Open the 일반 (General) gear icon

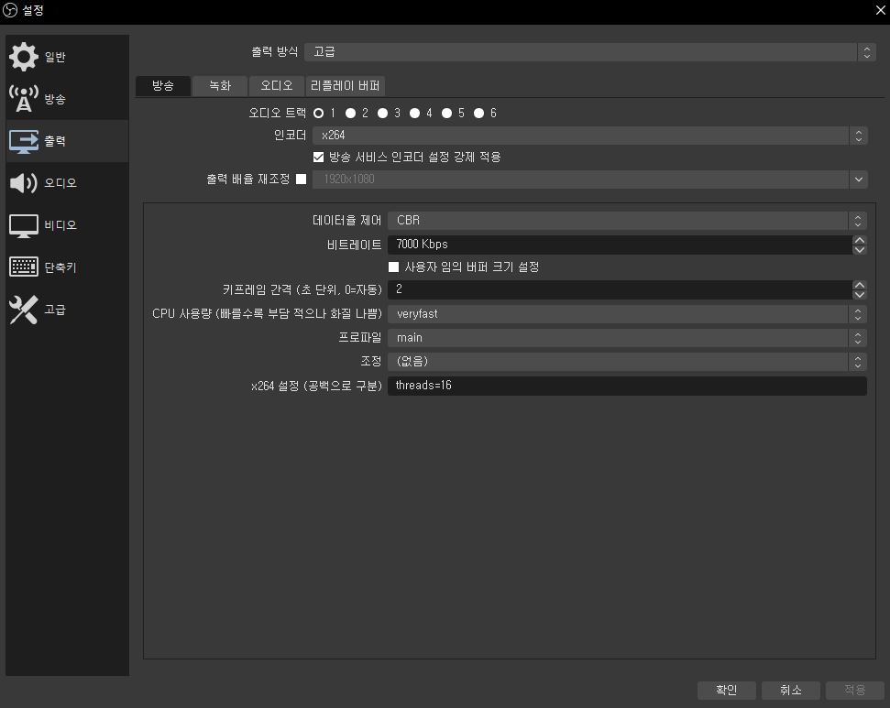click(x=23, y=57)
